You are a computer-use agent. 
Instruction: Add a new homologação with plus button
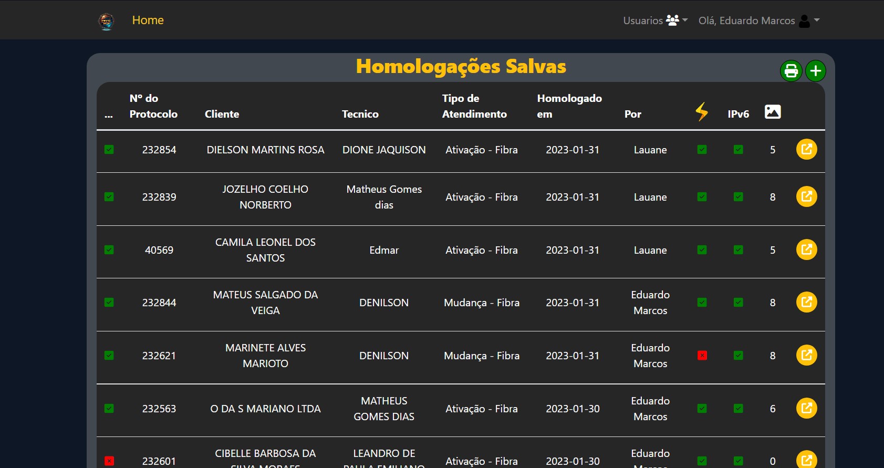(x=816, y=71)
